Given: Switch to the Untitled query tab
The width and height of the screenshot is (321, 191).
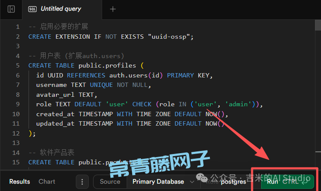Looking at the screenshot, I should pyautogui.click(x=61, y=9).
